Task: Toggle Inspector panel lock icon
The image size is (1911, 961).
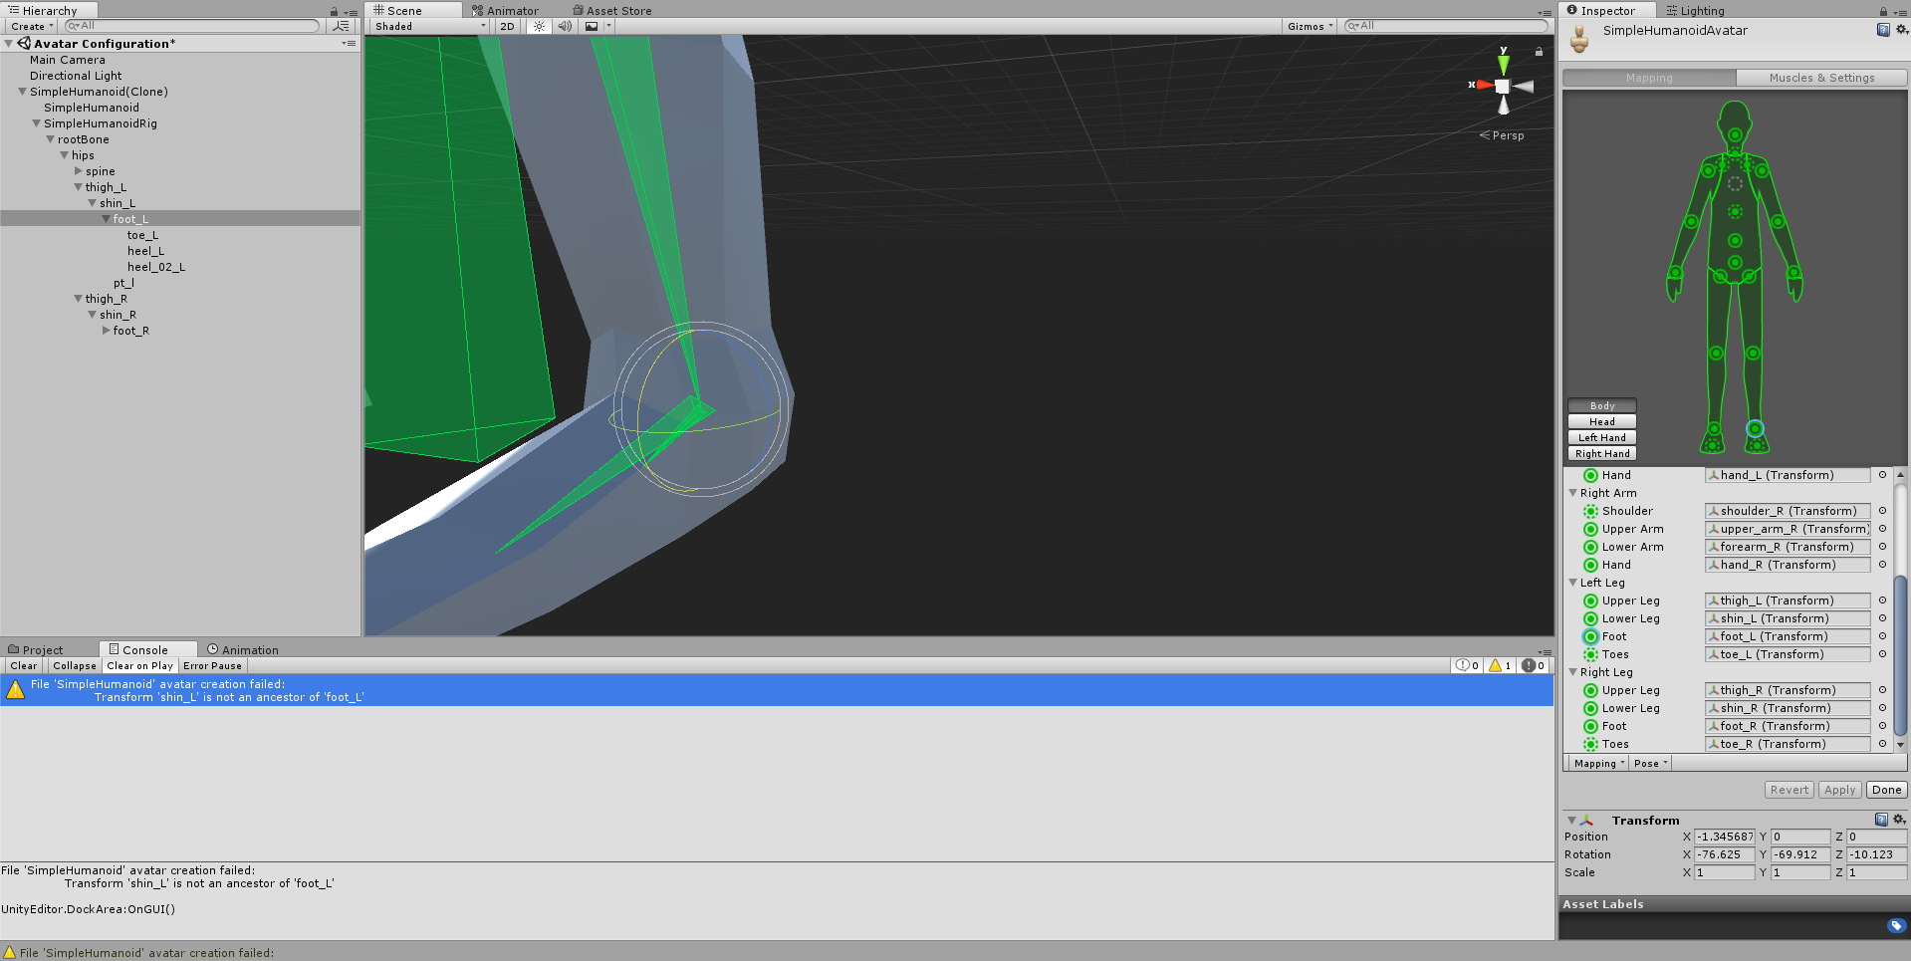Action: pos(1883,12)
